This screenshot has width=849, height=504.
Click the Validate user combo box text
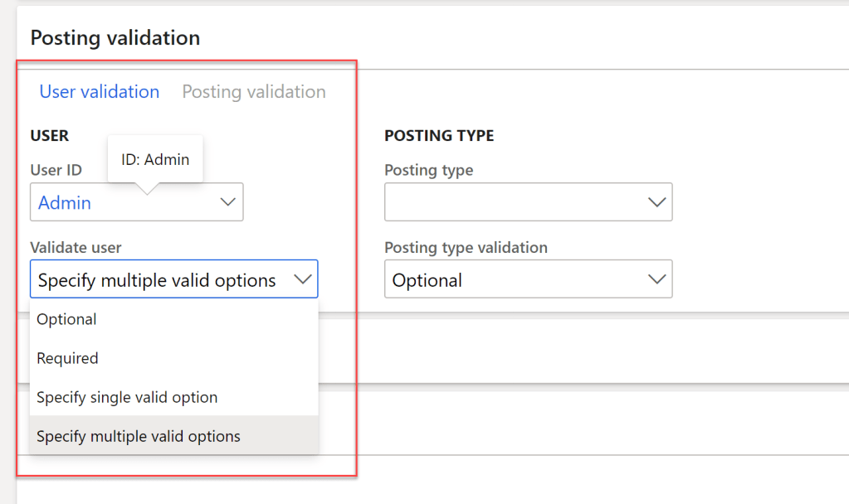pyautogui.click(x=157, y=281)
